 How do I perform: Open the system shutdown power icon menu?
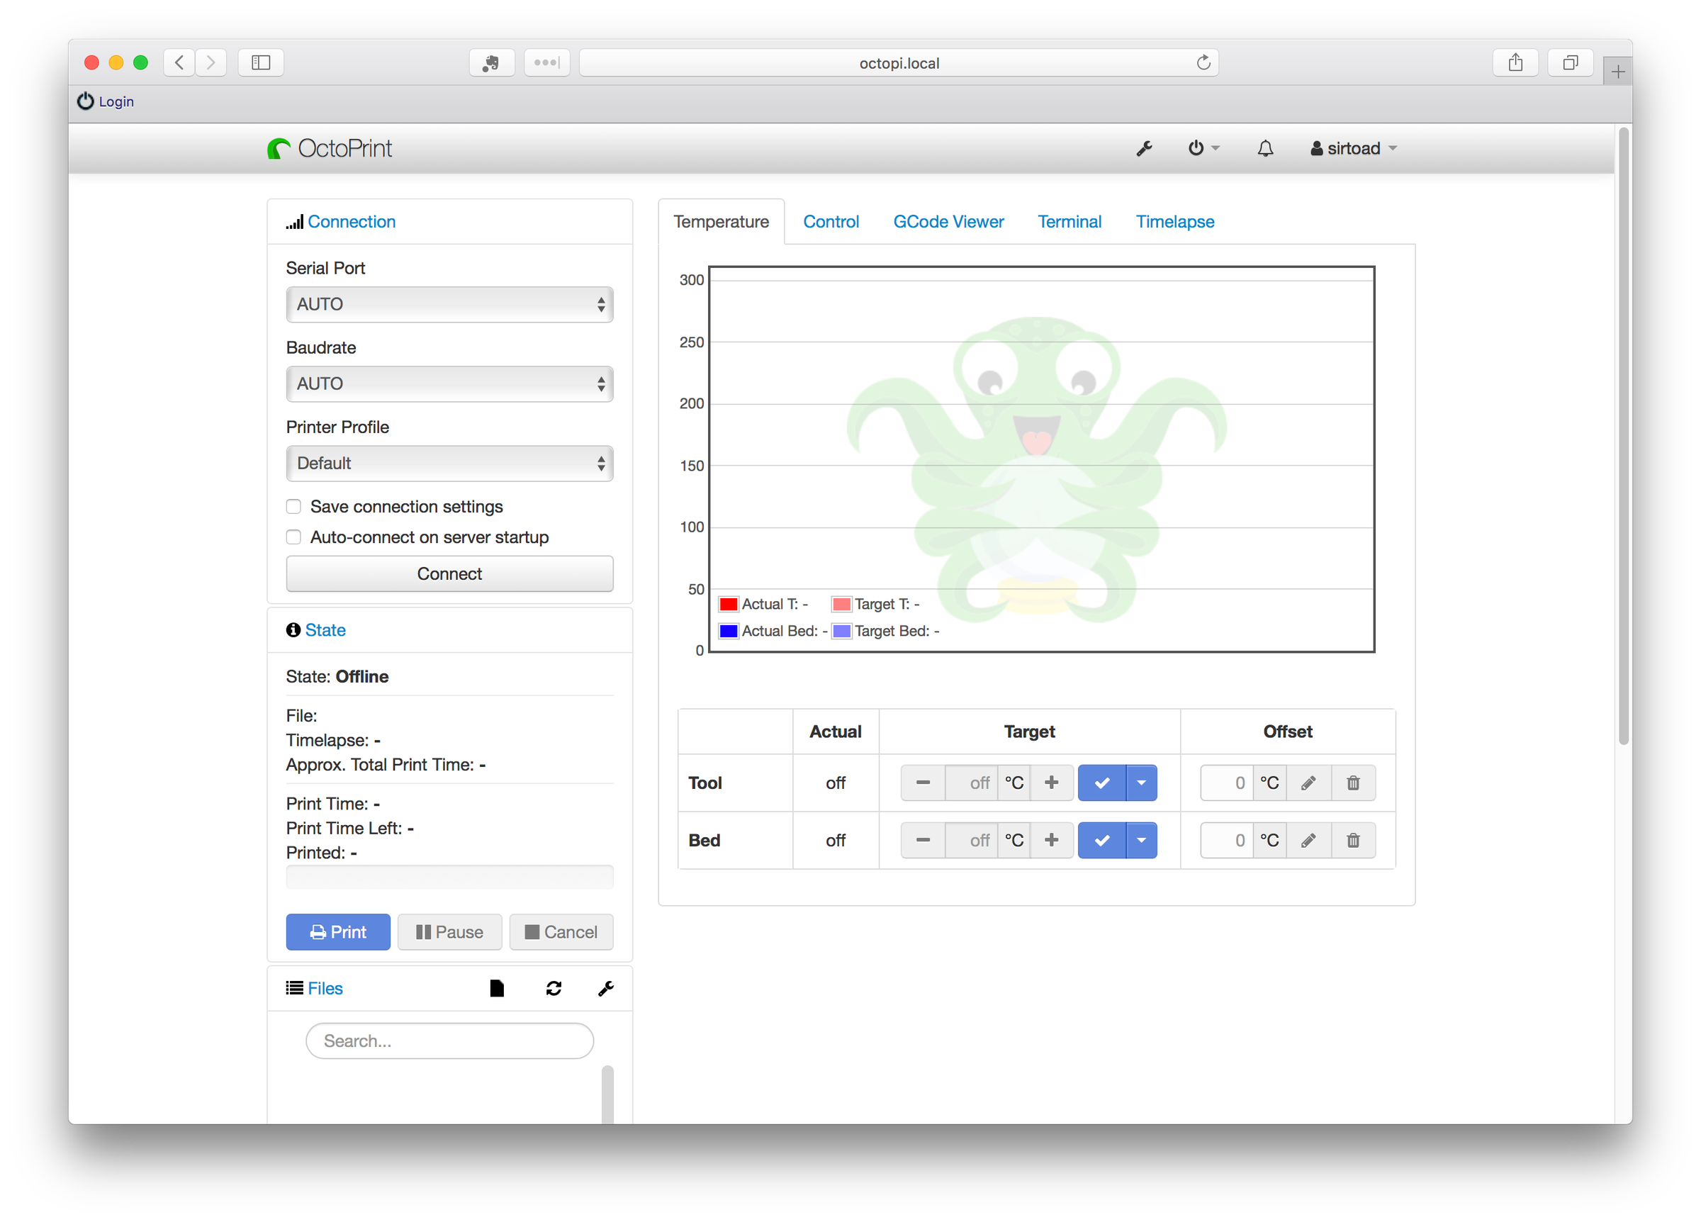pos(1198,147)
